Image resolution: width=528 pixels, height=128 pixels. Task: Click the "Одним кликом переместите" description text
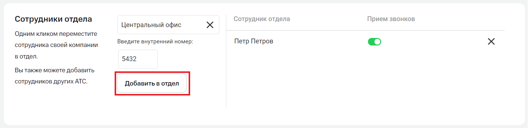[x=56, y=34]
